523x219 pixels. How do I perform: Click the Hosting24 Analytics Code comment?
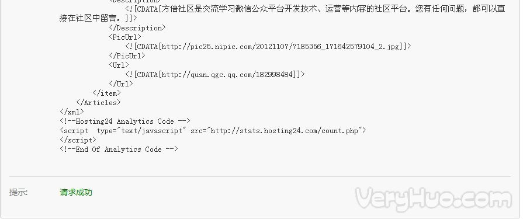[x=125, y=121]
